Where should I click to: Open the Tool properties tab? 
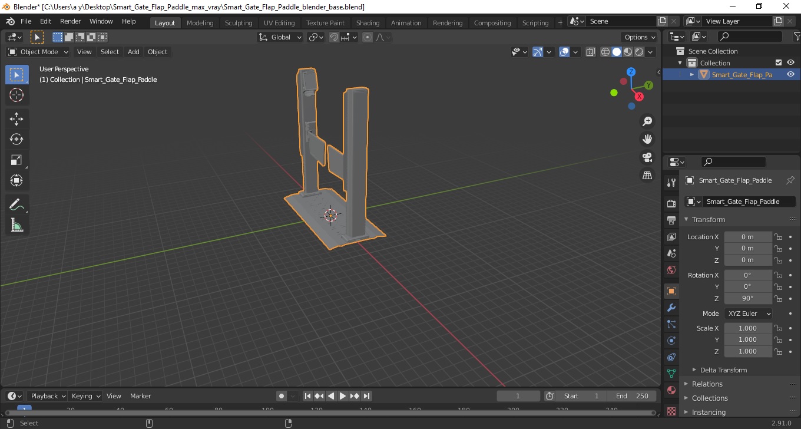671,182
